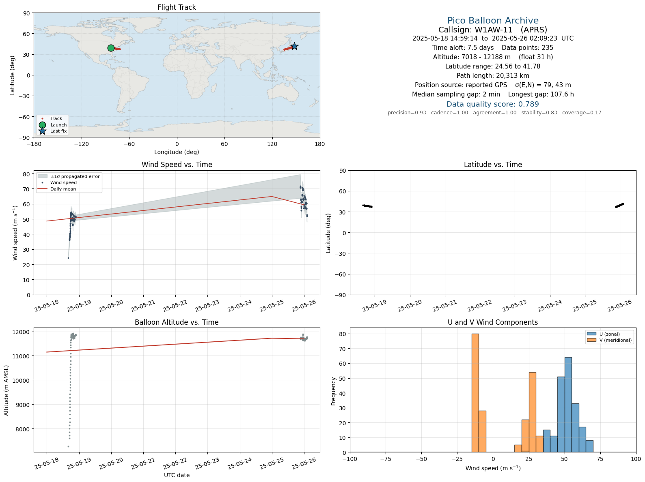Screen dimensions: 645x482
Task: Click the blue Last fix star on the map
Action: coord(294,47)
